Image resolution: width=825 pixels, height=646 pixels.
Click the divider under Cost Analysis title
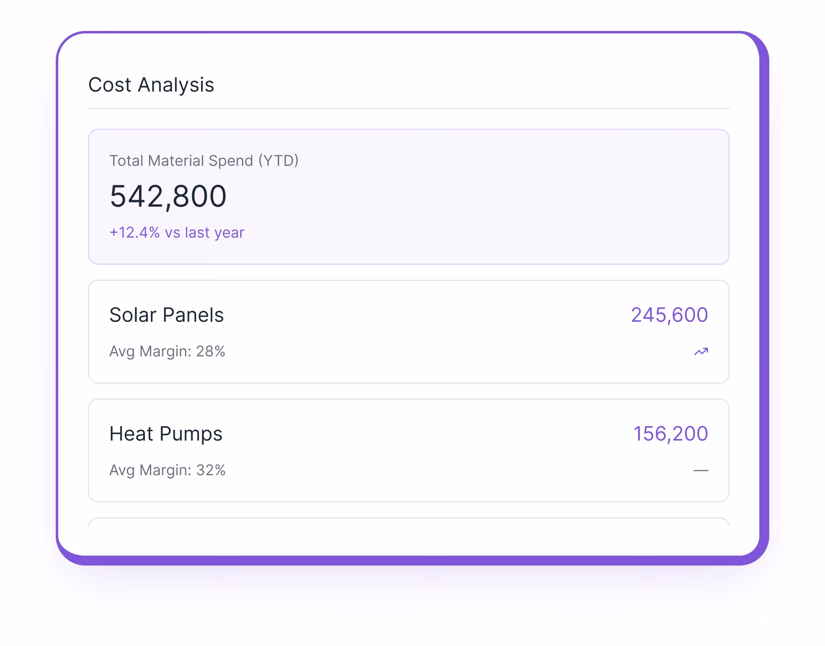(x=409, y=108)
